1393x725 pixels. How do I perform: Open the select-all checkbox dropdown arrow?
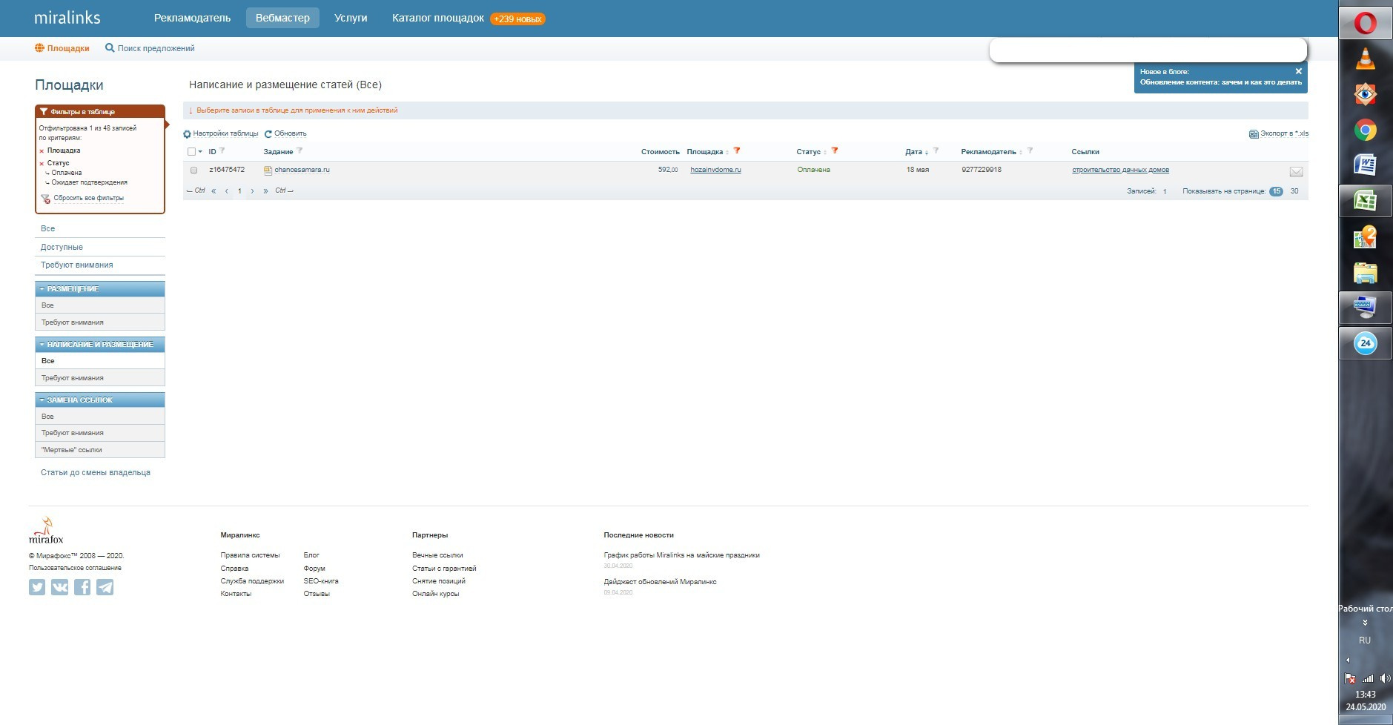pos(200,152)
